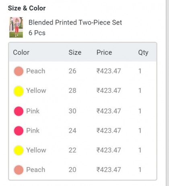Image resolution: width=169 pixels, height=186 pixels.
Task: Select the Yellow color swatch for size 28
Action: pos(19,91)
